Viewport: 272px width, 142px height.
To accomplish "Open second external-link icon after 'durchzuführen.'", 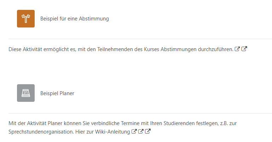I will coord(244,49).
